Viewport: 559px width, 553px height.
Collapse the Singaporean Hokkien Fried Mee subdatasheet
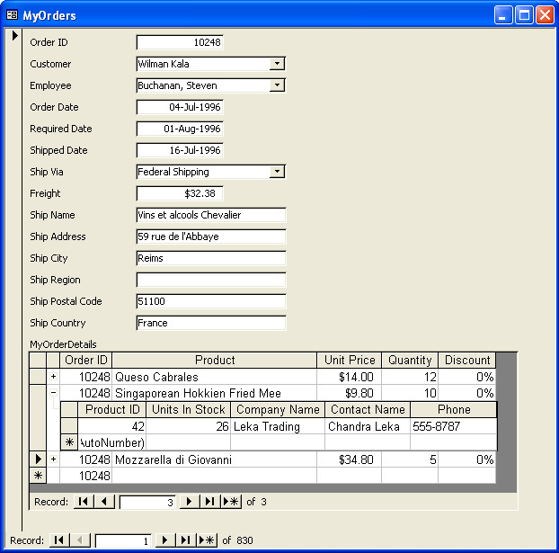[53, 393]
